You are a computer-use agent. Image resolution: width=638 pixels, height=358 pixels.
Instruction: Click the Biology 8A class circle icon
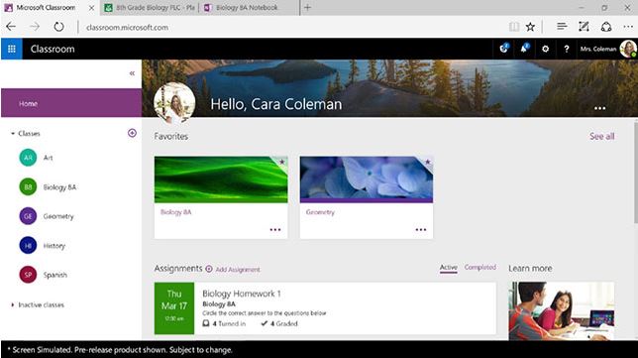point(28,187)
